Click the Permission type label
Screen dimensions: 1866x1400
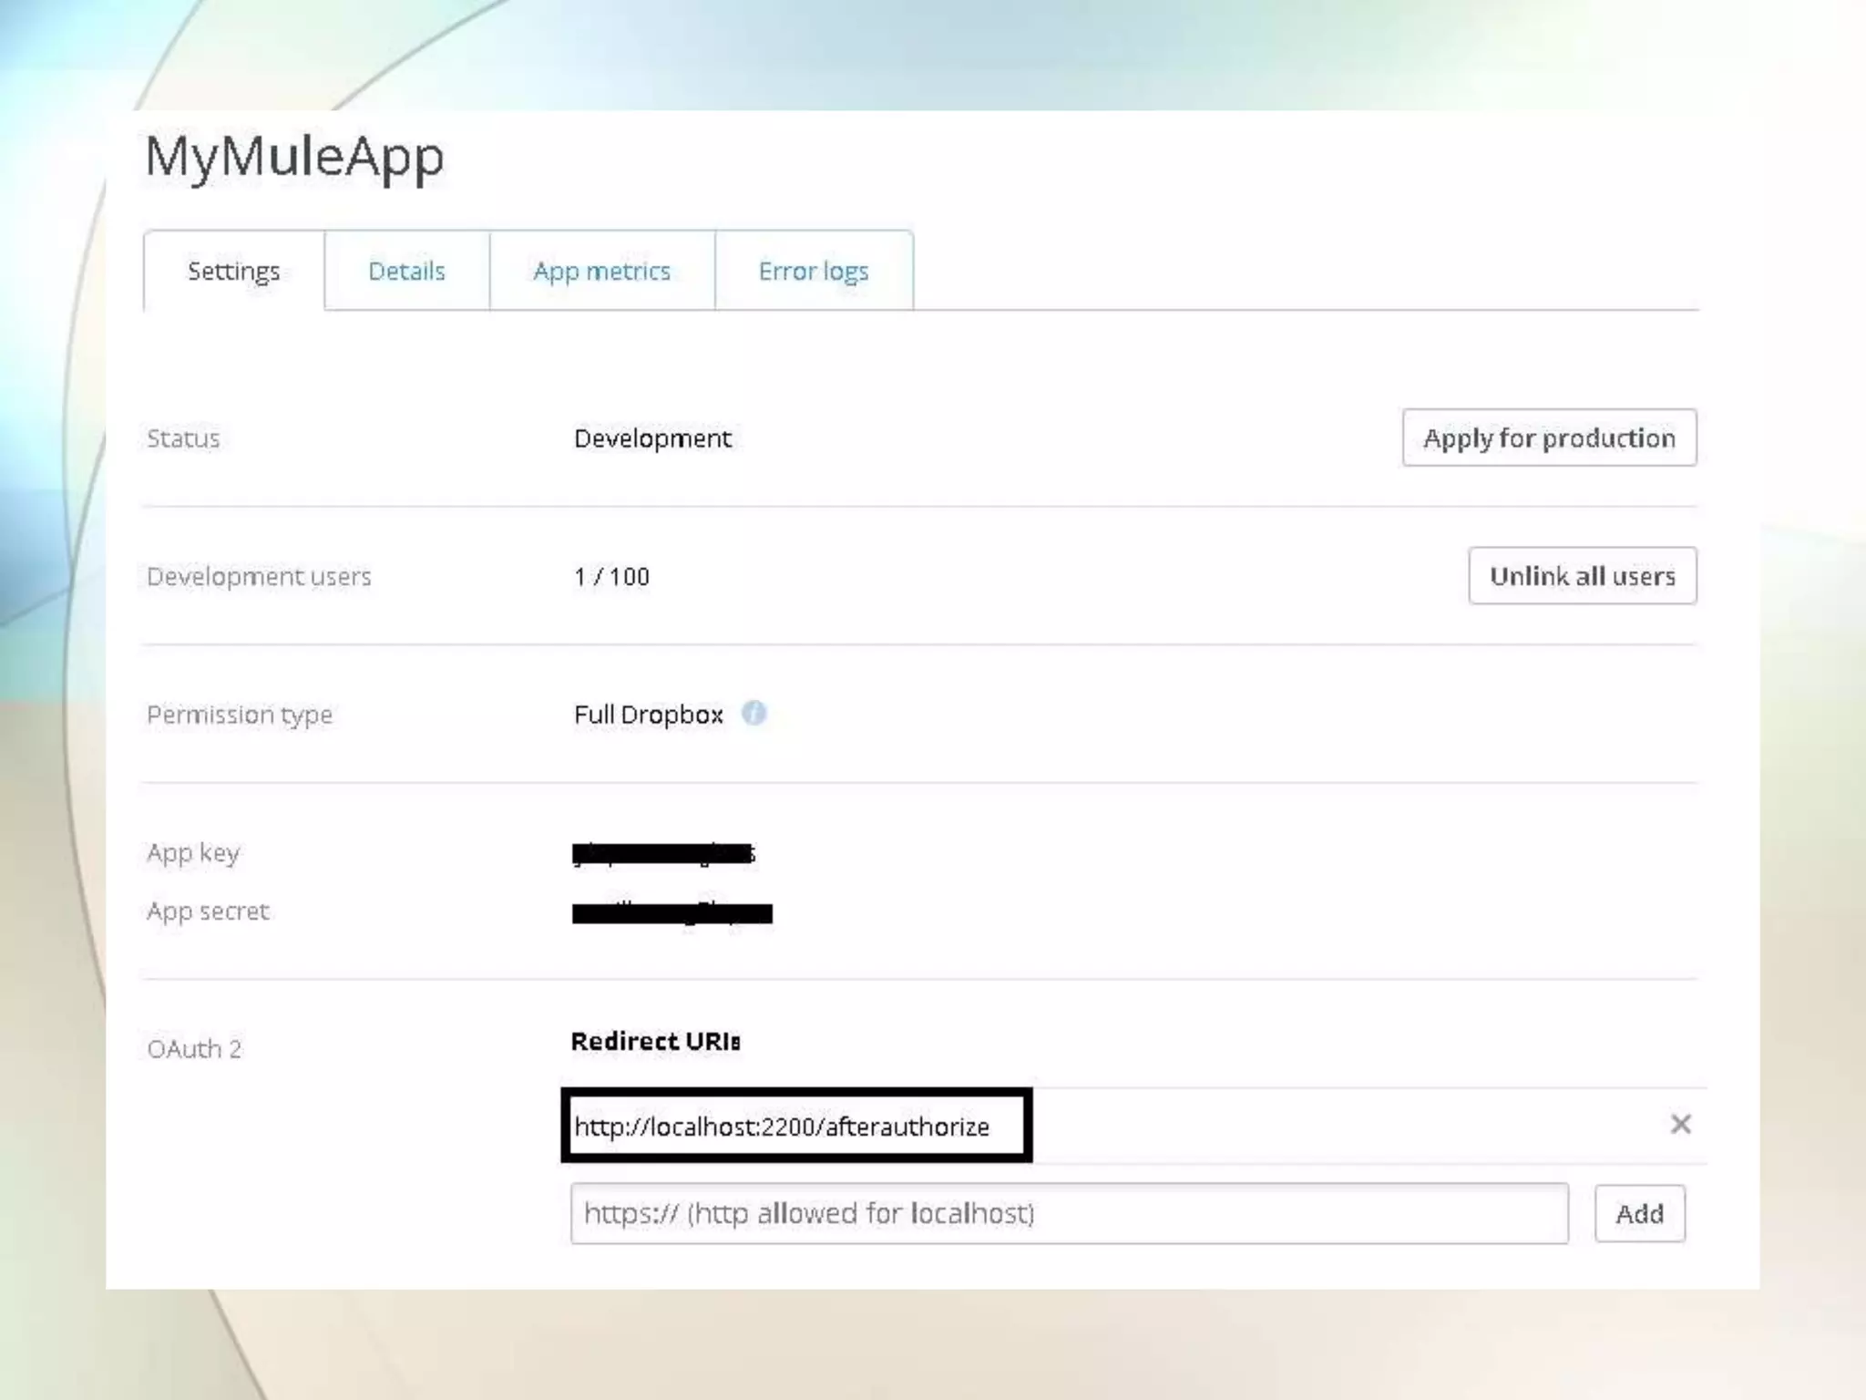click(x=240, y=715)
